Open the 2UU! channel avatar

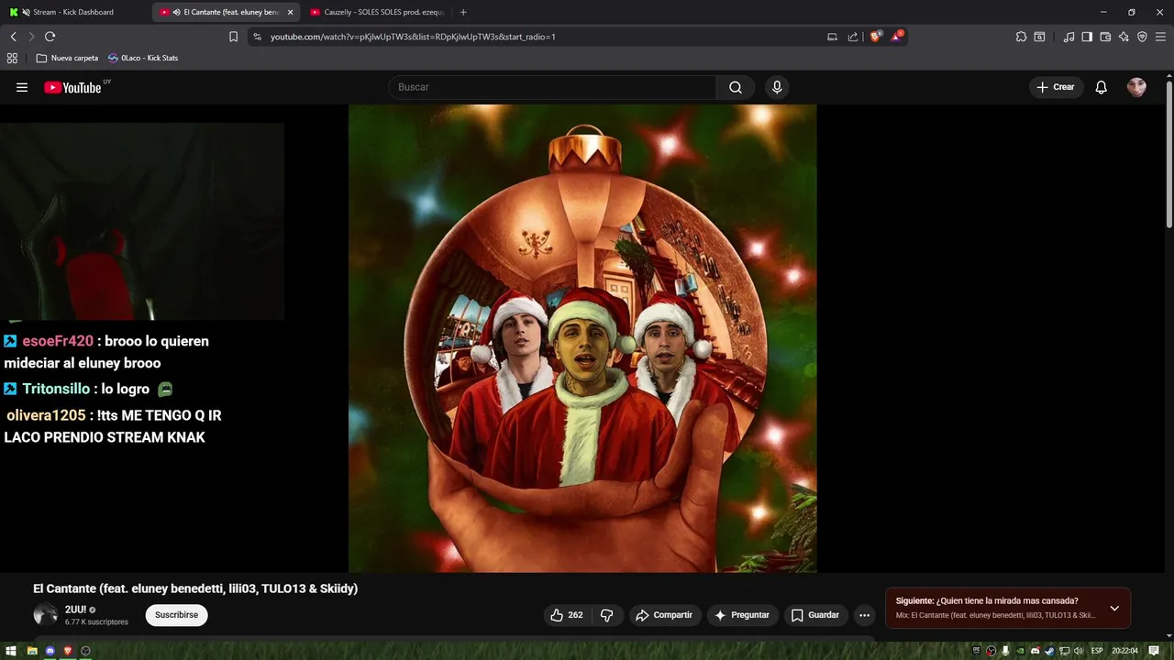(x=45, y=615)
